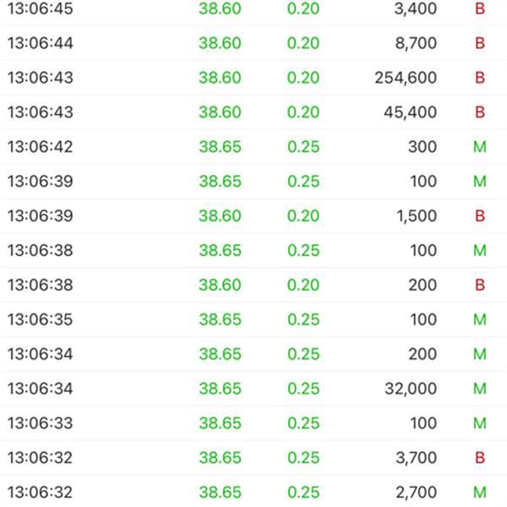Click the 32,000 volume entry
This screenshot has height=507, width=507.
click(x=411, y=389)
